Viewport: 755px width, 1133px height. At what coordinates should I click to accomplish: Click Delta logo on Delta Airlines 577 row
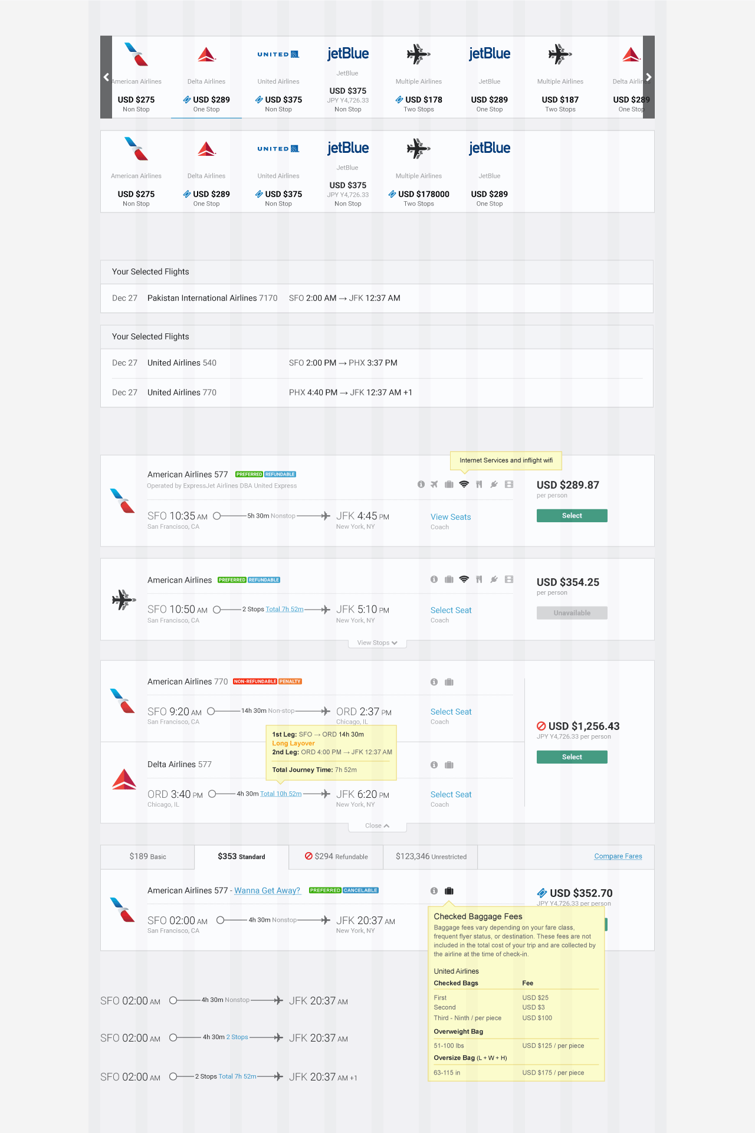pyautogui.click(x=124, y=780)
